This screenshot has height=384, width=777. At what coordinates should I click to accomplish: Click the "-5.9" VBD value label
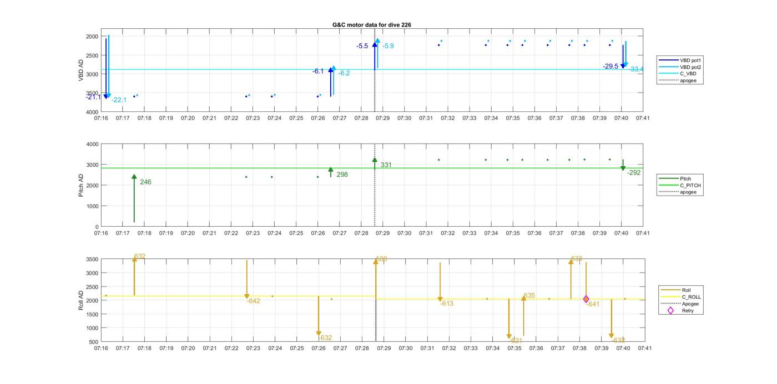tap(388, 46)
